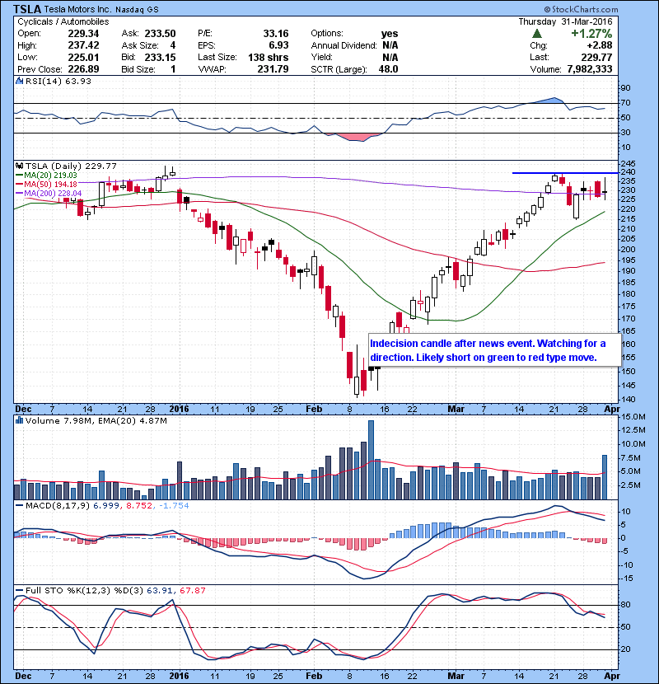Viewport: 659px width, 684px height.
Task: Click the Indecision candle annotation box
Action: (x=494, y=350)
